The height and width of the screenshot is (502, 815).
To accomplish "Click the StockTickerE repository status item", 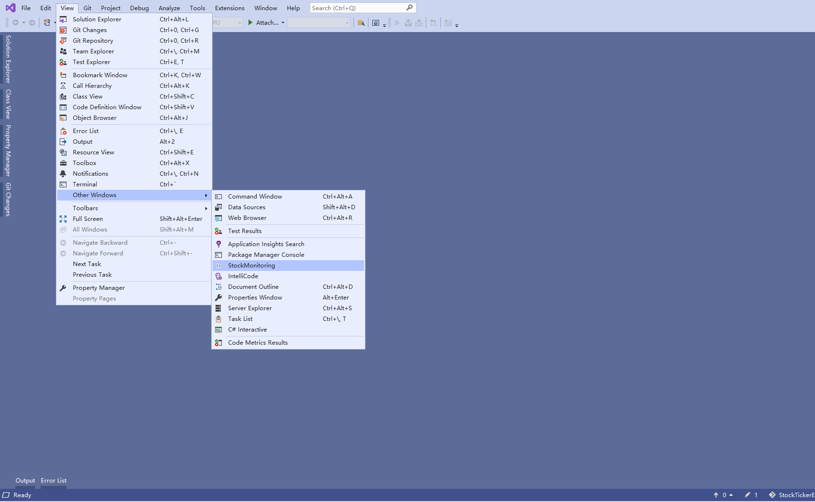I will pyautogui.click(x=791, y=495).
